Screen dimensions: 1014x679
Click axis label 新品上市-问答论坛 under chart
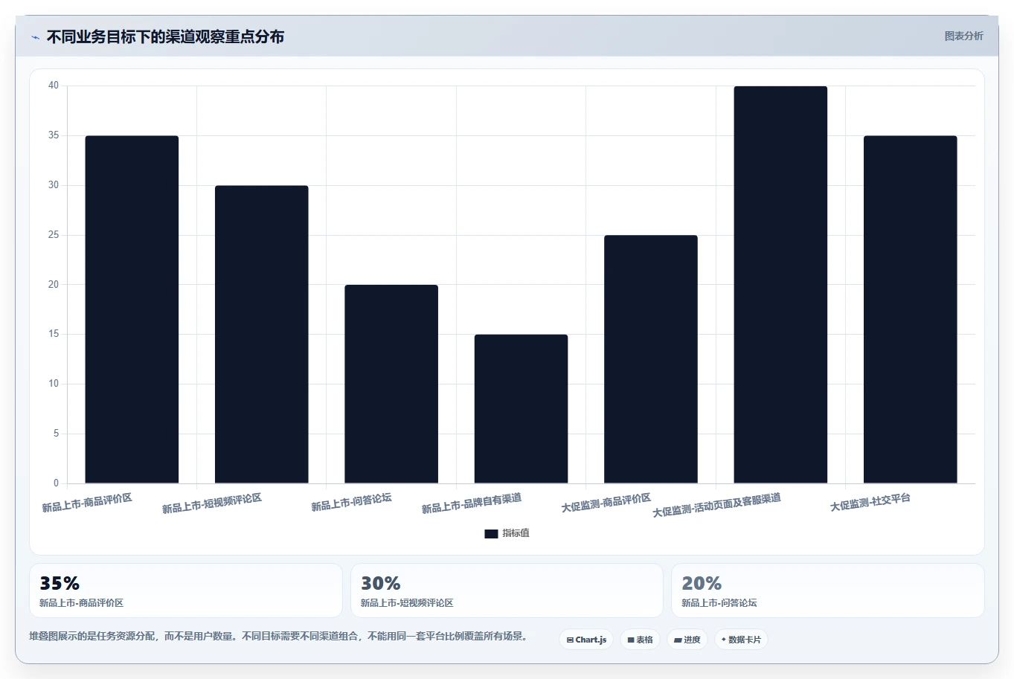(351, 502)
